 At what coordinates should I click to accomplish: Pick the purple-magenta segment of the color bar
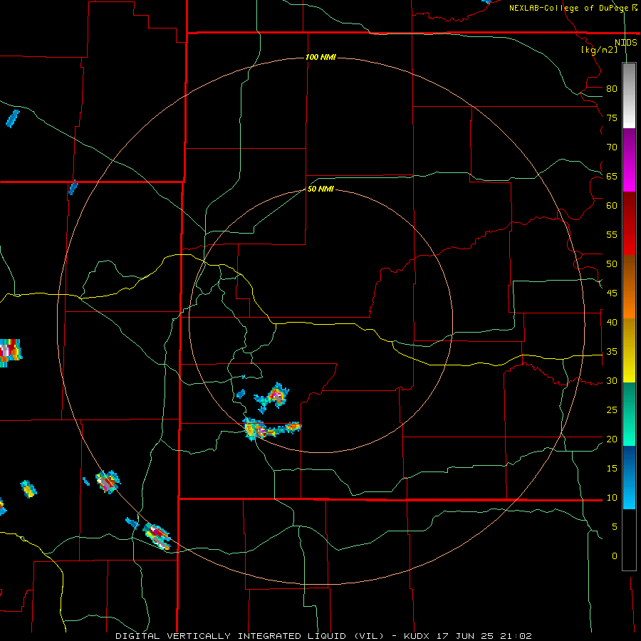click(x=629, y=160)
